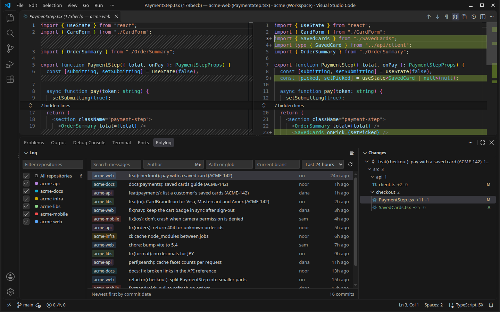Open the Search view in the activity bar
Image resolution: width=500 pixels, height=312 pixels.
10,33
